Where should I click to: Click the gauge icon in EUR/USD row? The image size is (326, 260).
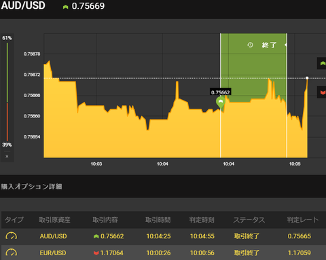[12, 253]
